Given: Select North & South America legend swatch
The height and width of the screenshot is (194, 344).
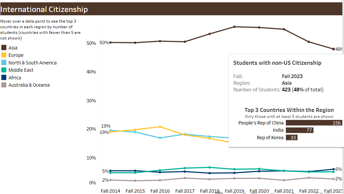Looking at the screenshot, I should coord(4,62).
